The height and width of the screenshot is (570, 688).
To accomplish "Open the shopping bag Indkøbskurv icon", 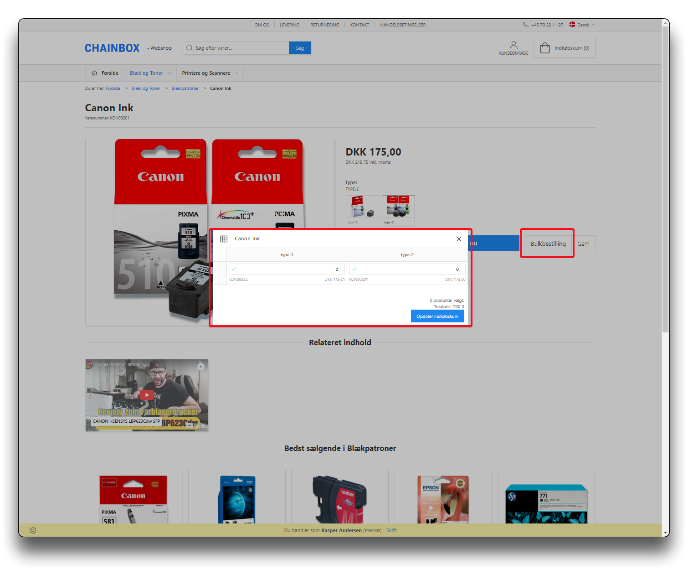I will pos(545,48).
